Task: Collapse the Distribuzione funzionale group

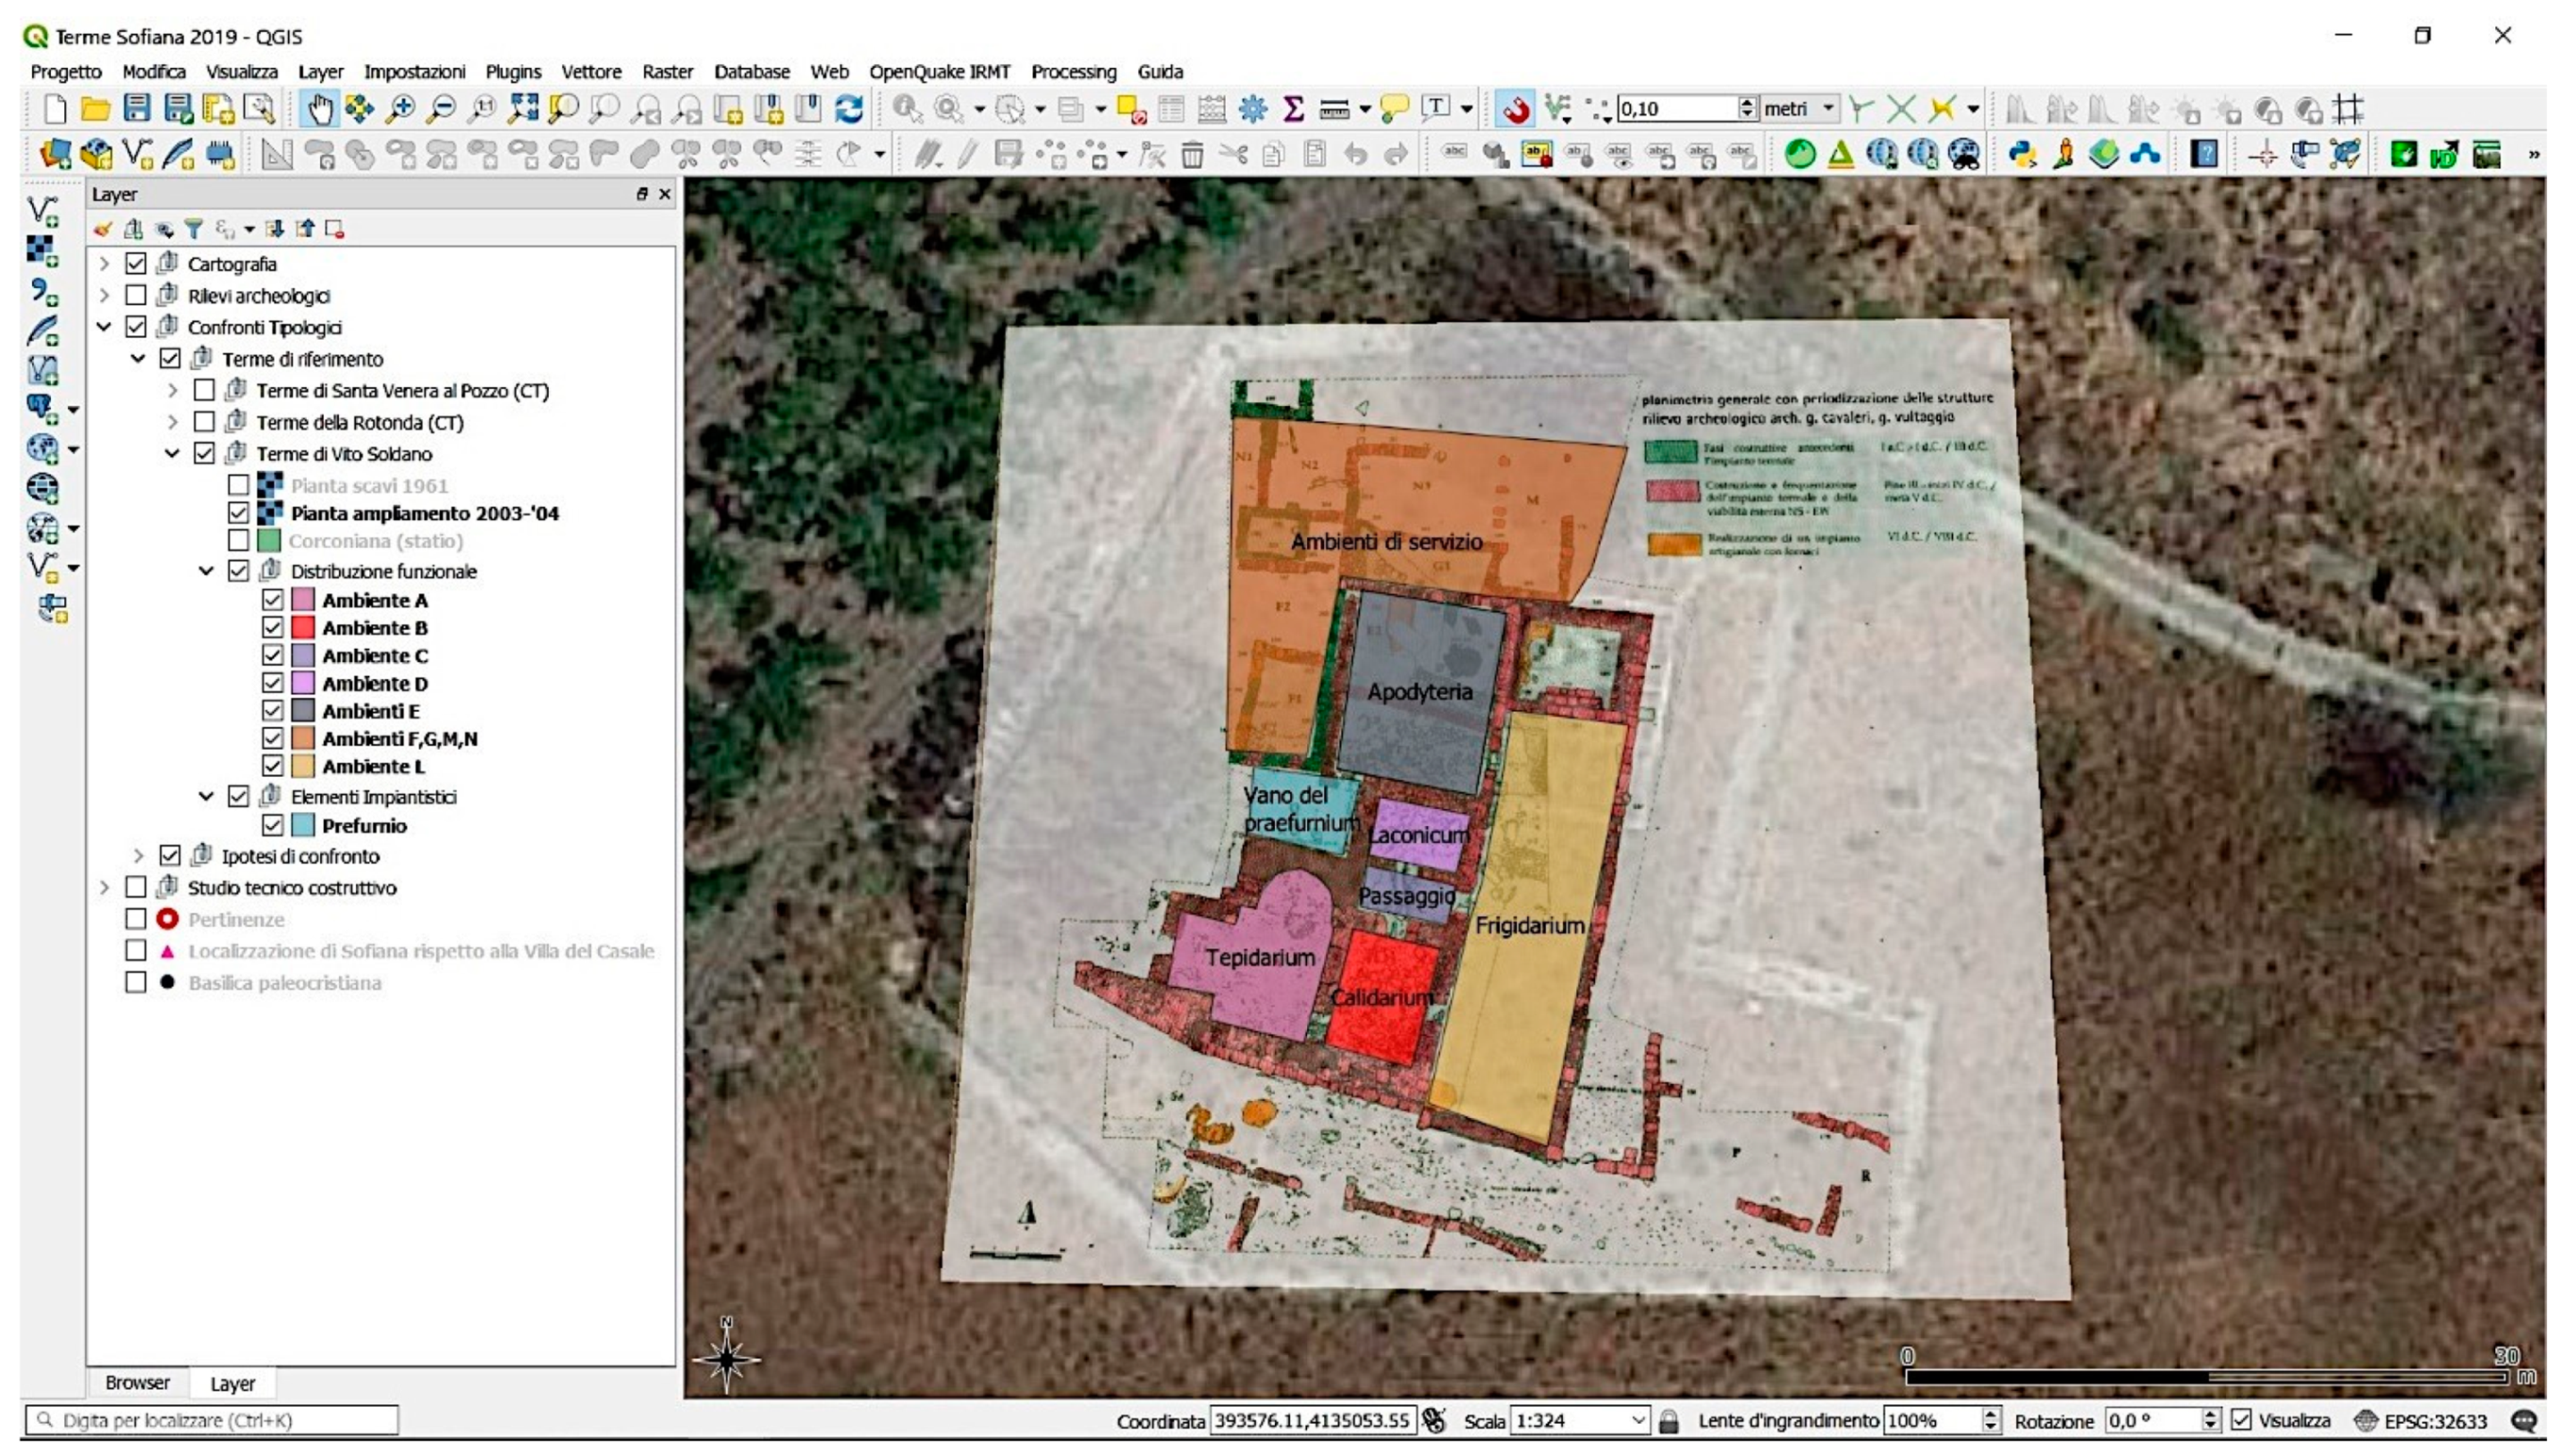Action: [206, 571]
